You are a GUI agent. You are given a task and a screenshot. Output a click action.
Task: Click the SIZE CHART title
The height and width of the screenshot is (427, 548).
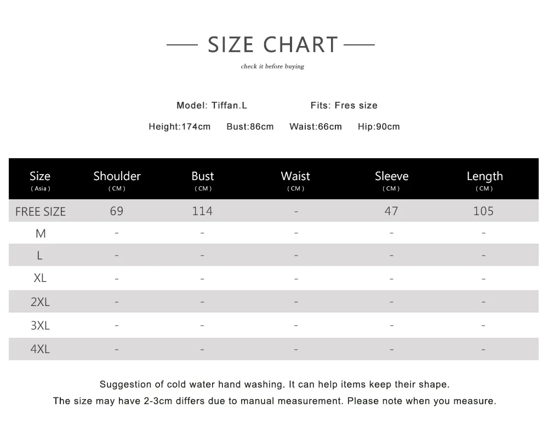coord(273,44)
